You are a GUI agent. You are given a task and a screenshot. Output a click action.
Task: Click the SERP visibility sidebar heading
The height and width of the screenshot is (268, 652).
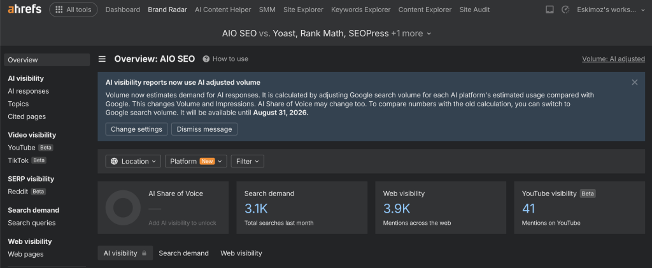31,179
